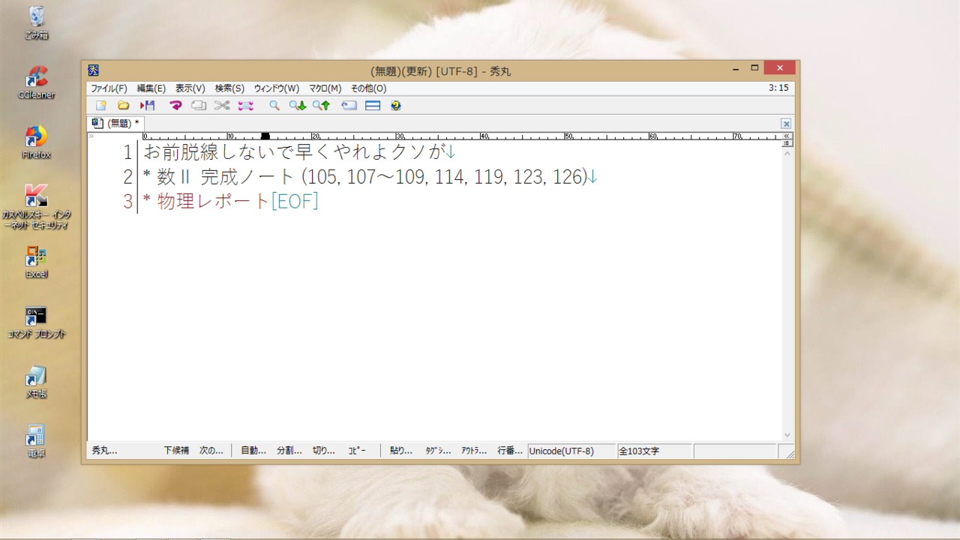Open the 検索(S) menu
Image resolution: width=960 pixels, height=540 pixels.
(229, 88)
